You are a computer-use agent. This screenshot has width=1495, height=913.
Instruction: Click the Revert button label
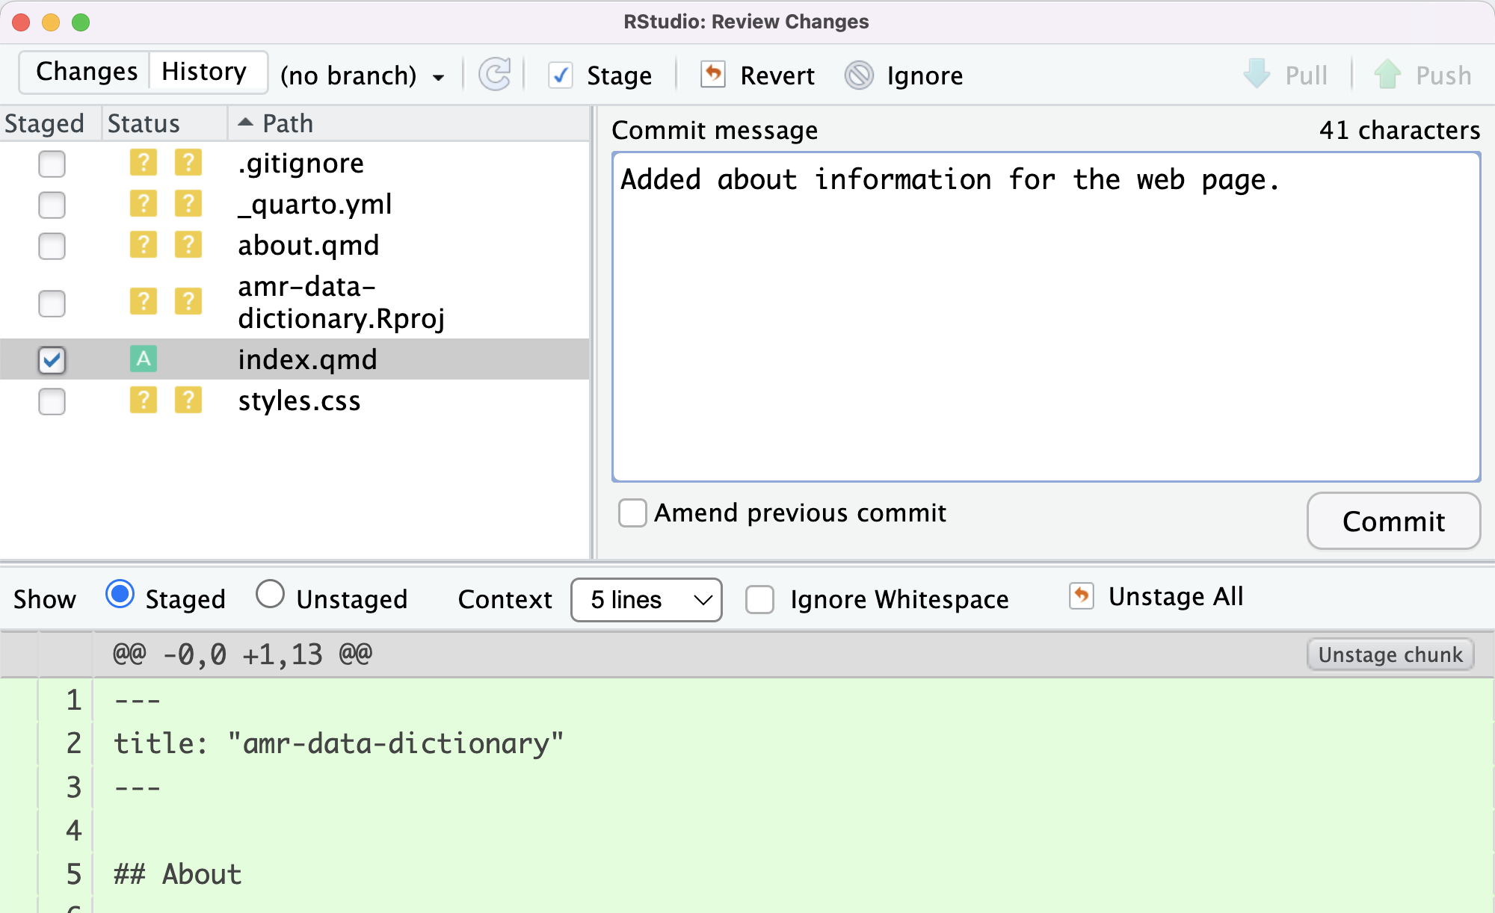777,75
